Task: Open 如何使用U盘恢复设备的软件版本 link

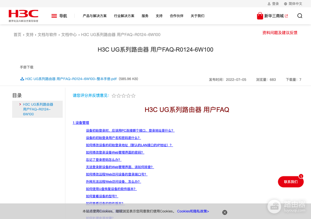Action: 111,189
